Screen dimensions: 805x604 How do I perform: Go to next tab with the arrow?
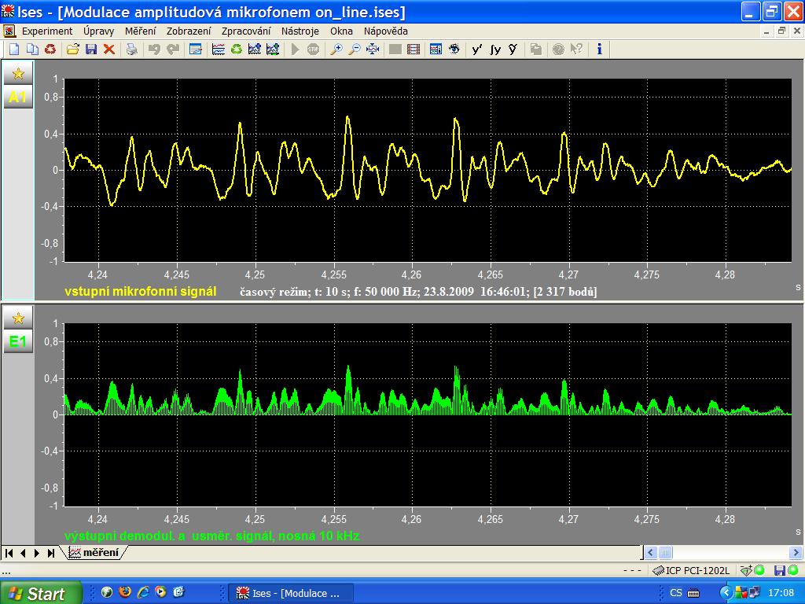[x=37, y=553]
